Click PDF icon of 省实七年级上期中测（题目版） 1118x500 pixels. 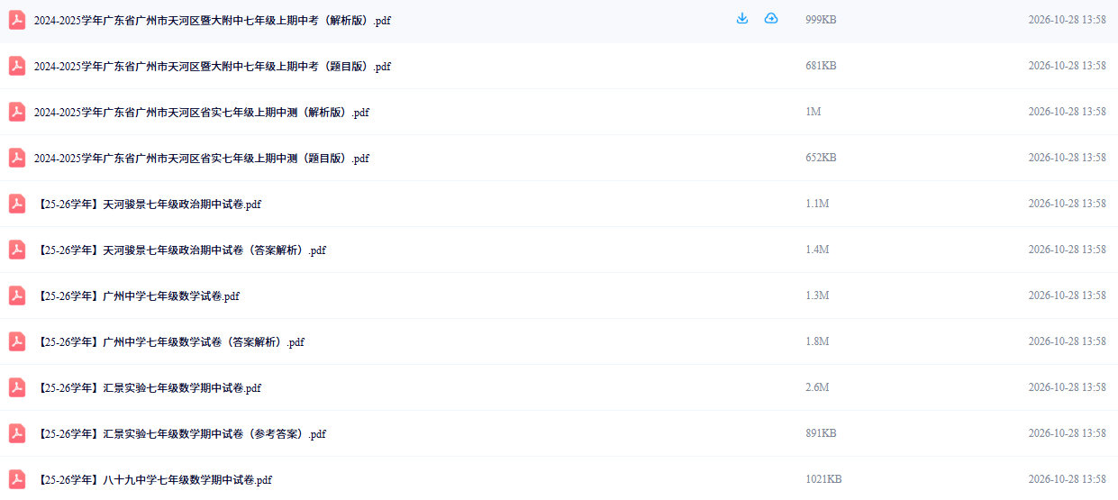click(17, 158)
